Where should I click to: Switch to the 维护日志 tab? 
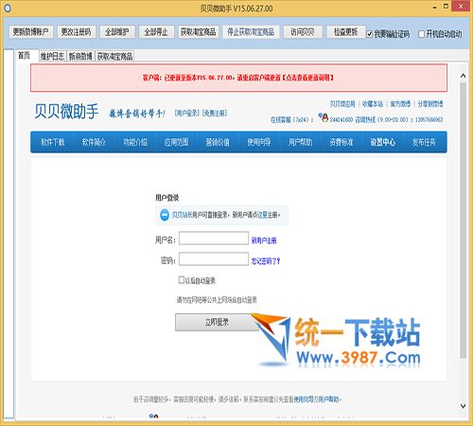52,57
